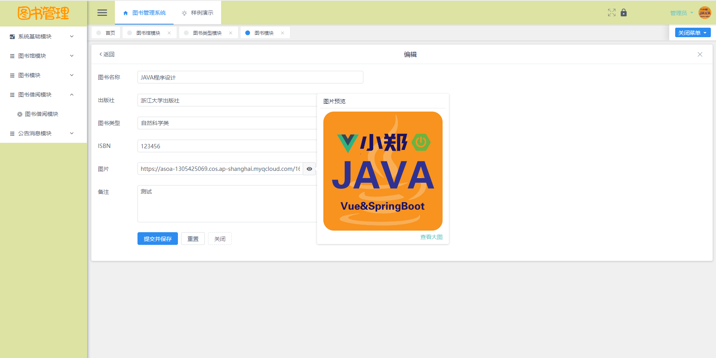Switch to 样例演示 top tab
Image resolution: width=716 pixels, height=358 pixels.
click(197, 13)
